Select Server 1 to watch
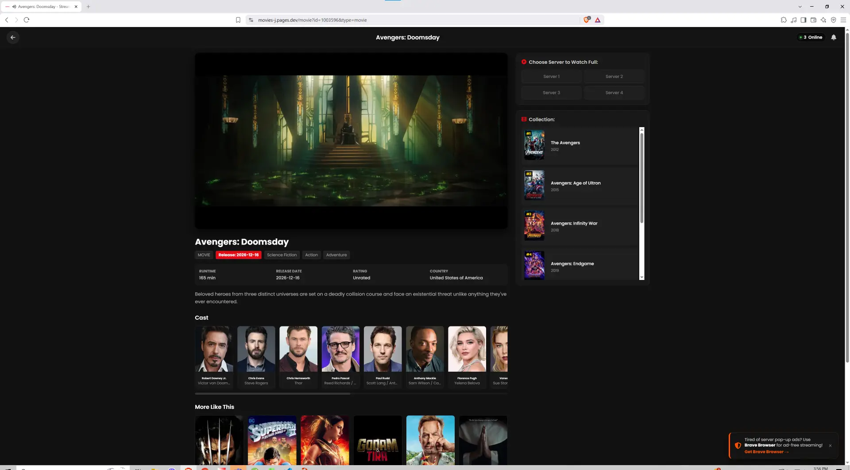850x470 pixels. (x=551, y=77)
